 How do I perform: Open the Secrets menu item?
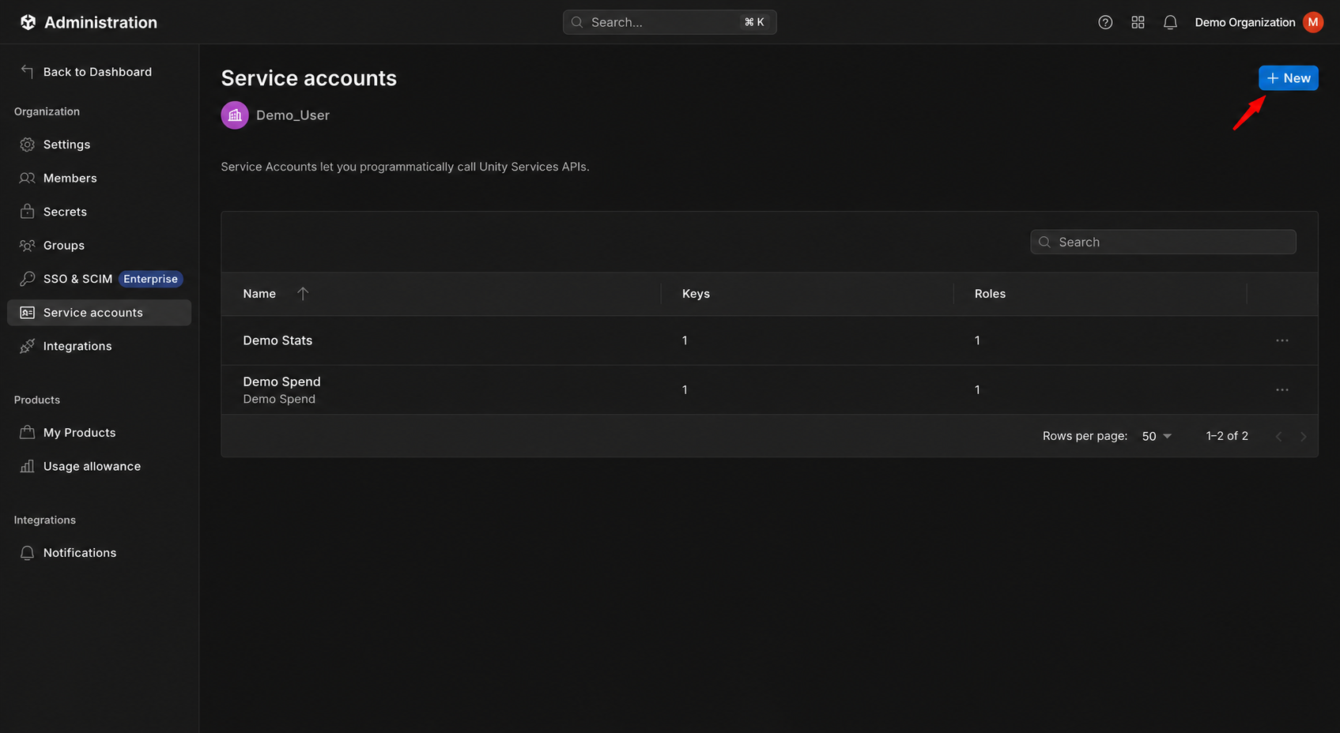coord(99,212)
